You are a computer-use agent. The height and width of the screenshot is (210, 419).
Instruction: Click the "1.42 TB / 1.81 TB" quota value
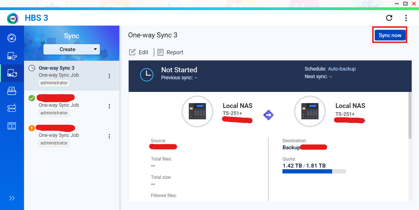[x=304, y=166]
